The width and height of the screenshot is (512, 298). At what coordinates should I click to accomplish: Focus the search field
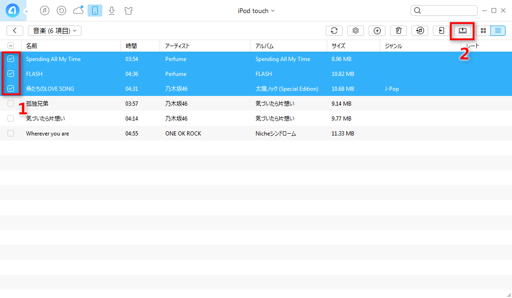click(x=444, y=10)
